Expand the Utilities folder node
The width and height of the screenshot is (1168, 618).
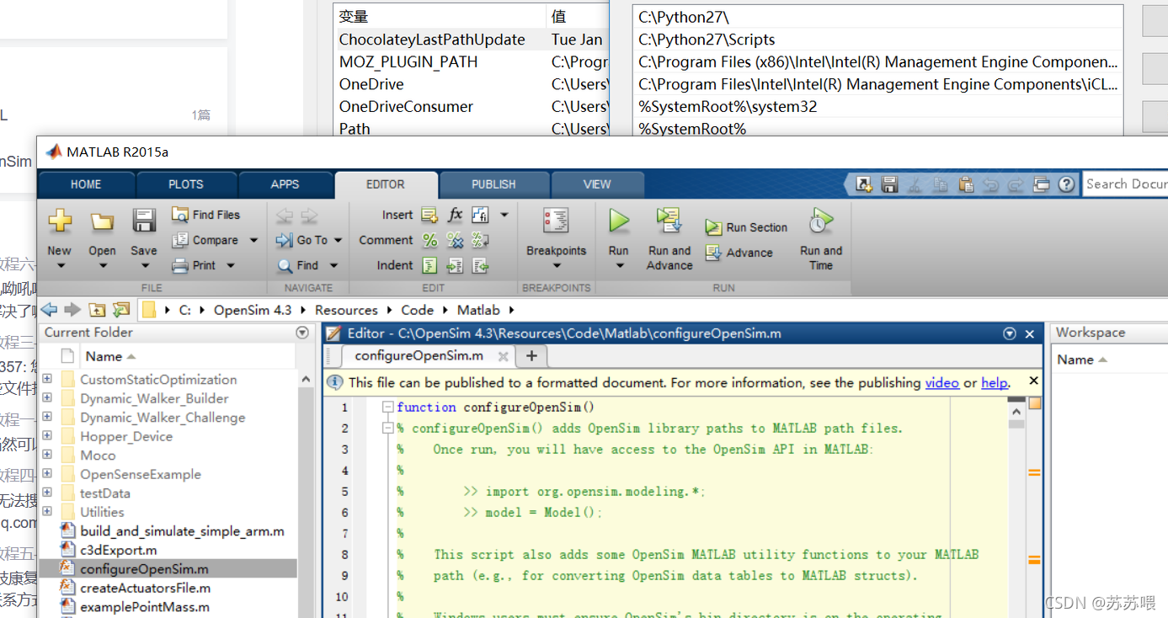click(x=46, y=512)
